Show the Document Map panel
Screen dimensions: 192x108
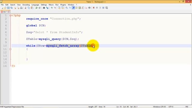(80, 8)
